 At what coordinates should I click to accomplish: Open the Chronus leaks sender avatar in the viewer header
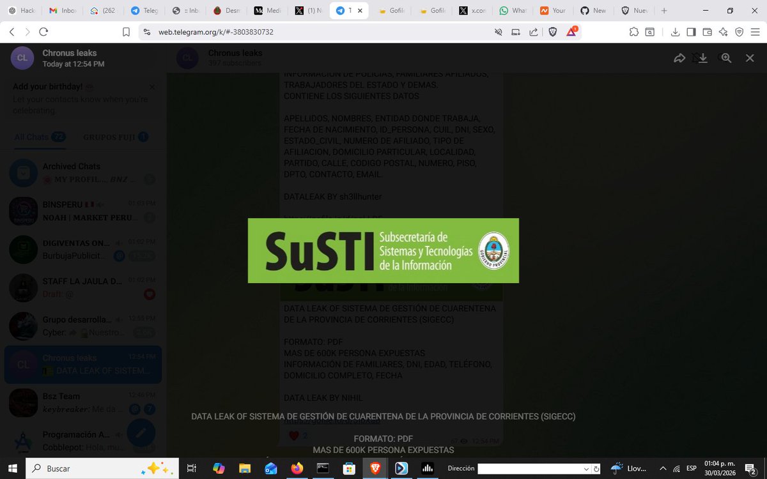pos(22,58)
